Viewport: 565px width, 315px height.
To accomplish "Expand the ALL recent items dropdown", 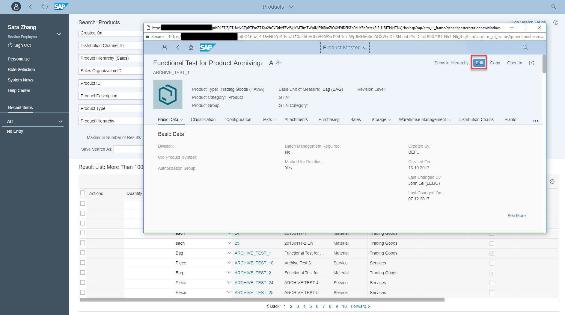I will tap(61, 122).
